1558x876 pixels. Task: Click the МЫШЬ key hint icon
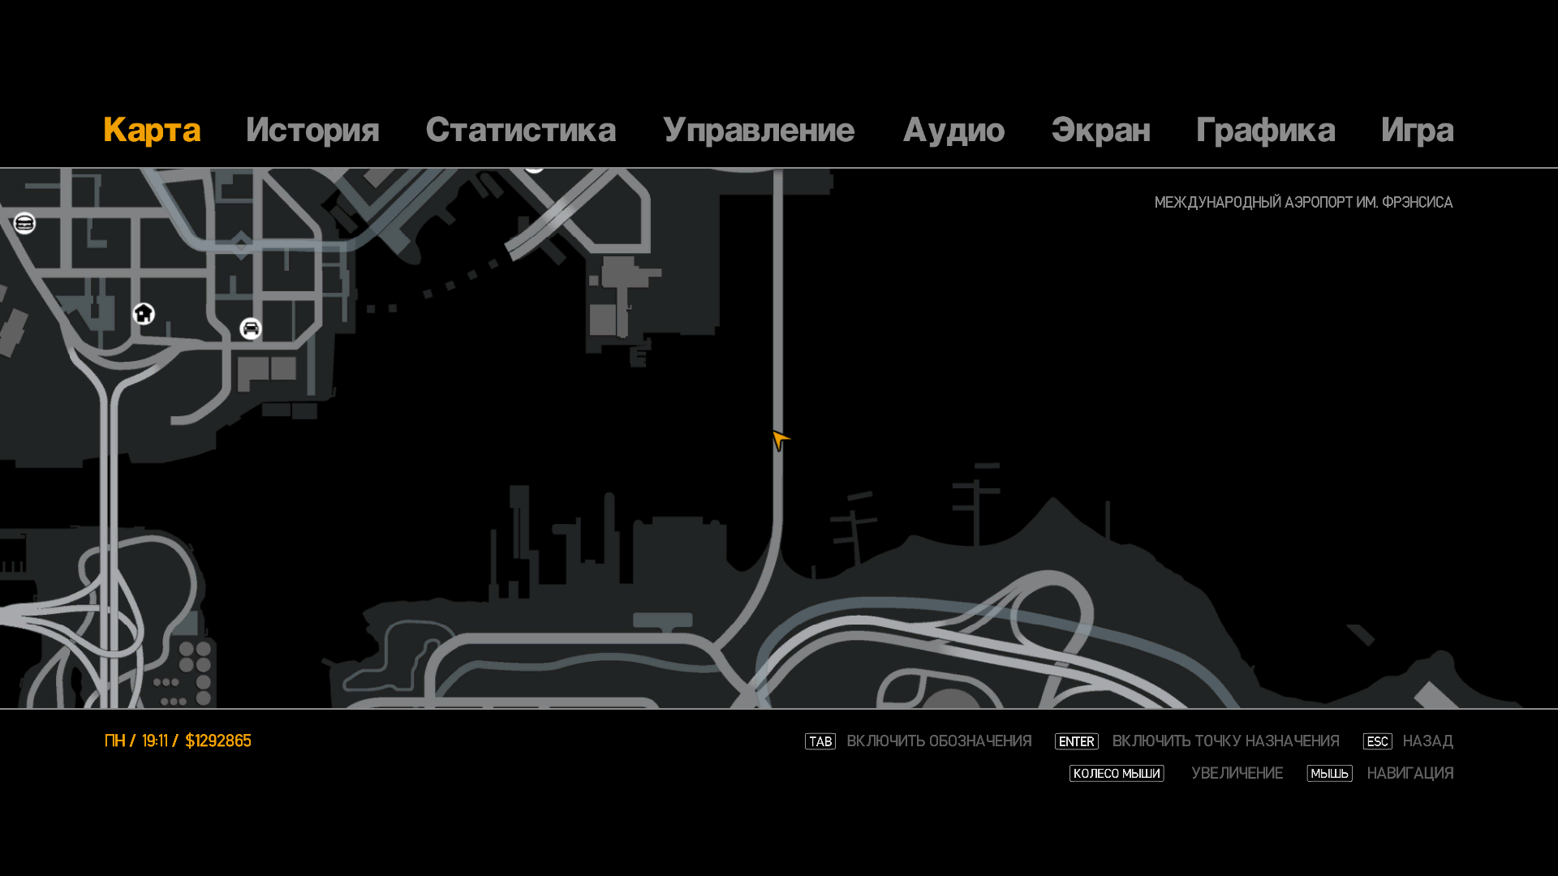(x=1329, y=774)
